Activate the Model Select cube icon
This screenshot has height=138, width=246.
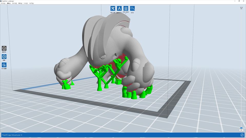4,65
